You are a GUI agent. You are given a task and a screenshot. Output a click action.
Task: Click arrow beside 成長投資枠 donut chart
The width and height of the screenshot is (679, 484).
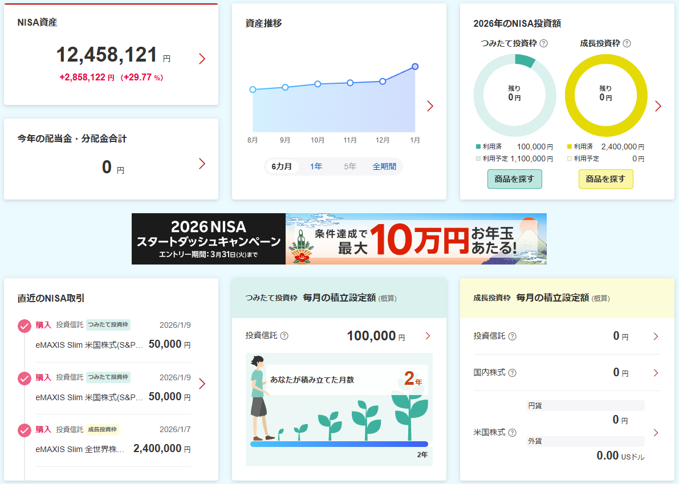(x=658, y=106)
